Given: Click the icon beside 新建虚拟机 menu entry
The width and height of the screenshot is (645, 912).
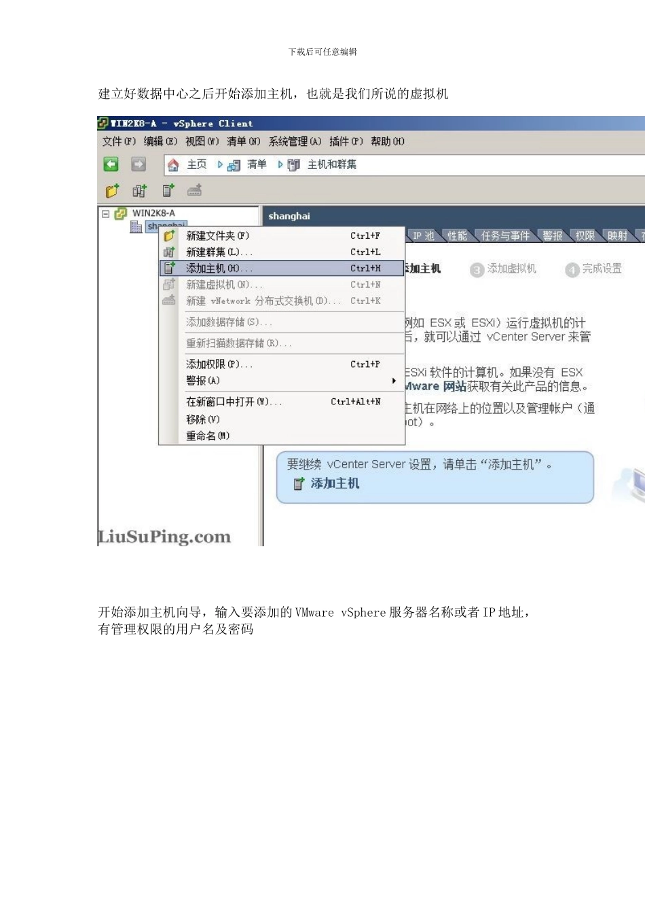Looking at the screenshot, I should click(169, 284).
